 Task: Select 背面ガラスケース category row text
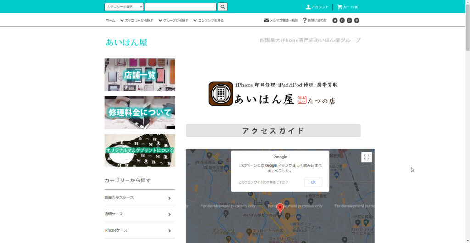(x=119, y=198)
